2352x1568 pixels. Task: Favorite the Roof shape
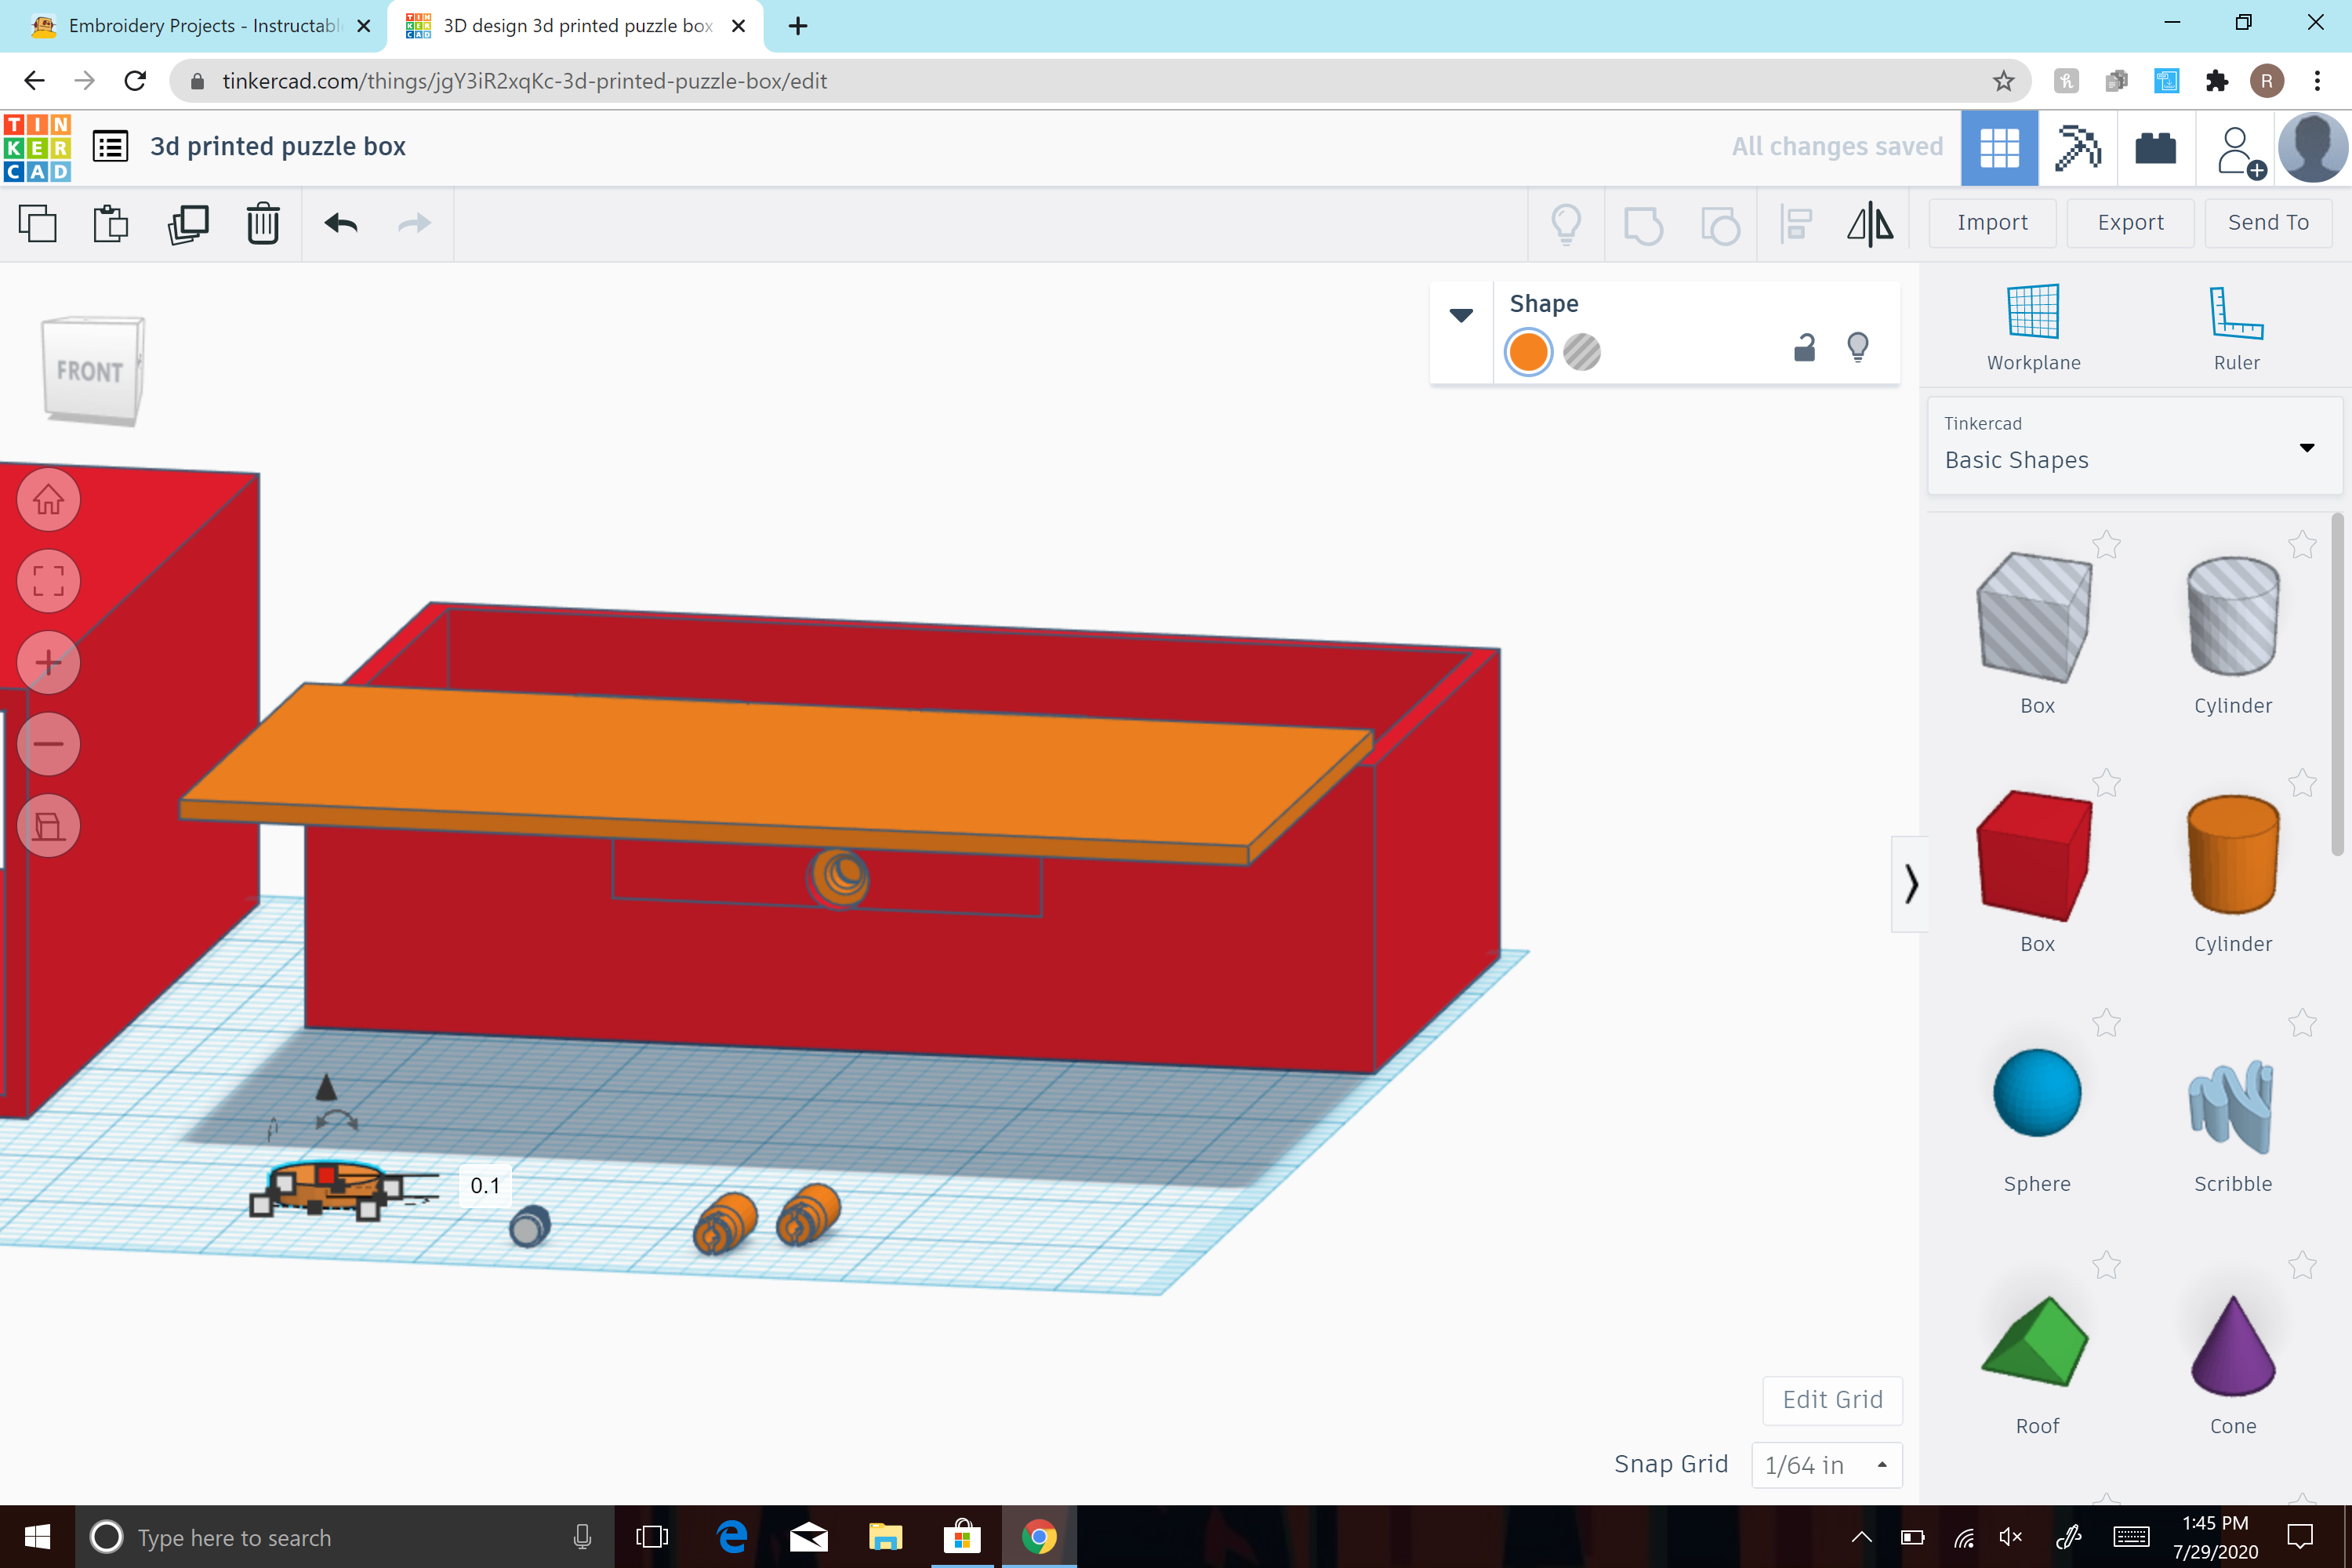click(x=2106, y=1264)
